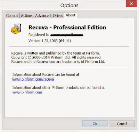
Task: Open the www.piriform.com/recuva link
Action: point(33,79)
